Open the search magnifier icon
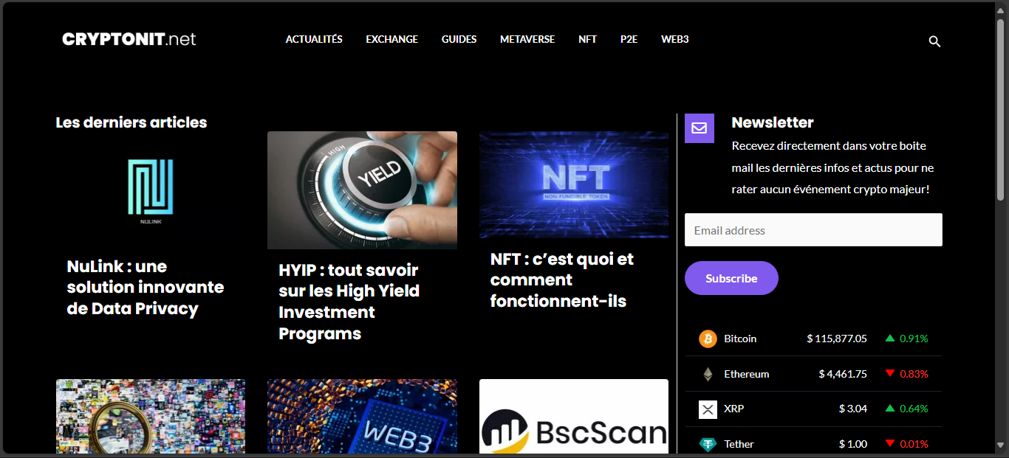This screenshot has height=458, width=1009. [934, 42]
